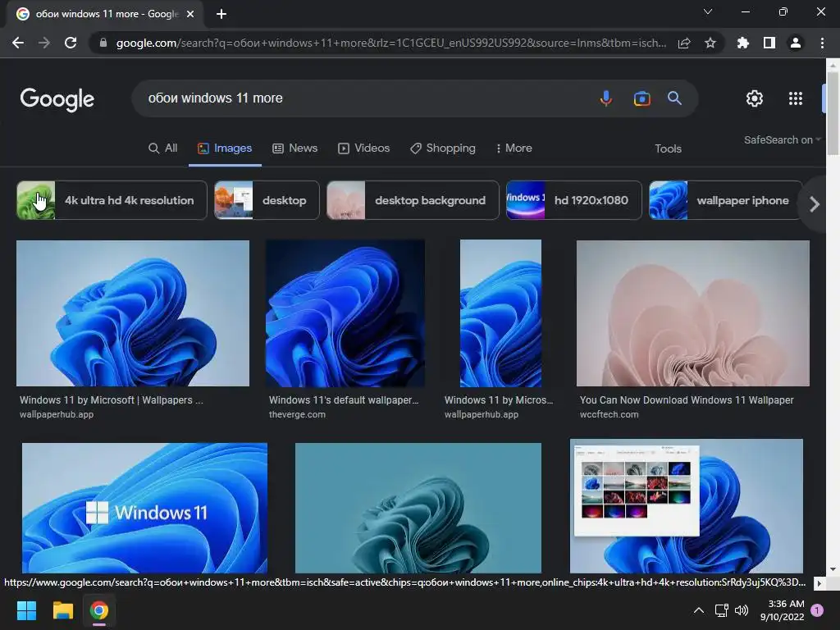This screenshot has width=840, height=630.
Task: Open the pink bloom wallpaper thumbnail
Action: click(x=692, y=313)
